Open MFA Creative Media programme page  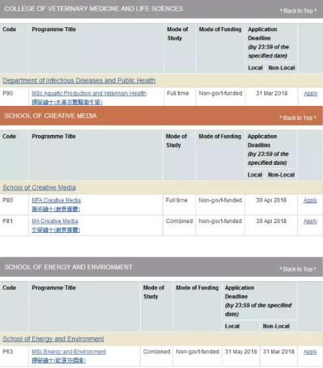[x=56, y=200]
